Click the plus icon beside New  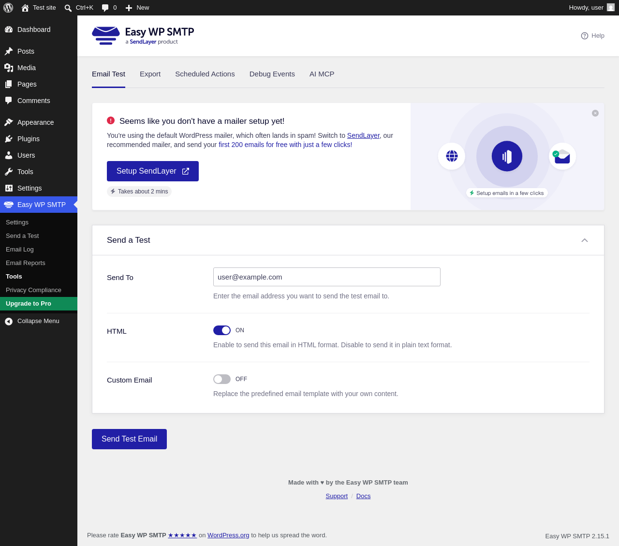pos(129,8)
